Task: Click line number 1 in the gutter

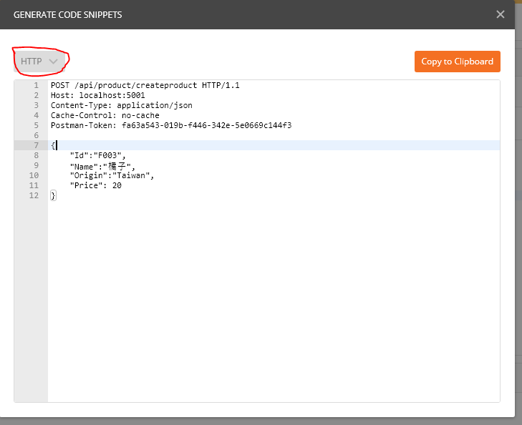Action: coord(36,85)
